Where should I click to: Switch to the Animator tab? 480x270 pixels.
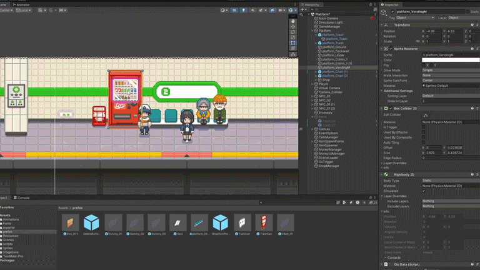22,4
